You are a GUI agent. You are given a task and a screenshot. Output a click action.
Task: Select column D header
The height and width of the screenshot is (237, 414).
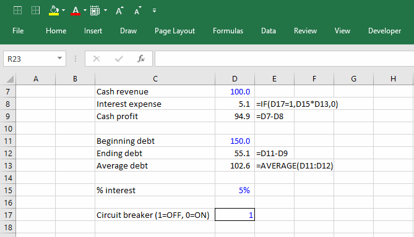click(235, 79)
